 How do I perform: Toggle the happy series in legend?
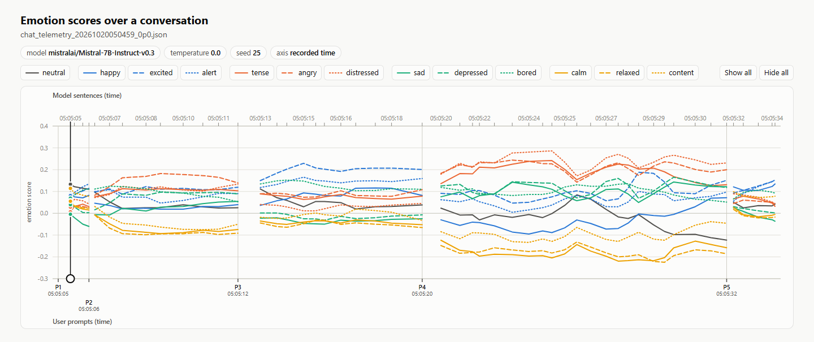pyautogui.click(x=102, y=72)
